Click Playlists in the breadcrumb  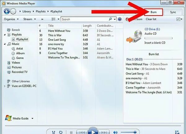click(41, 12)
